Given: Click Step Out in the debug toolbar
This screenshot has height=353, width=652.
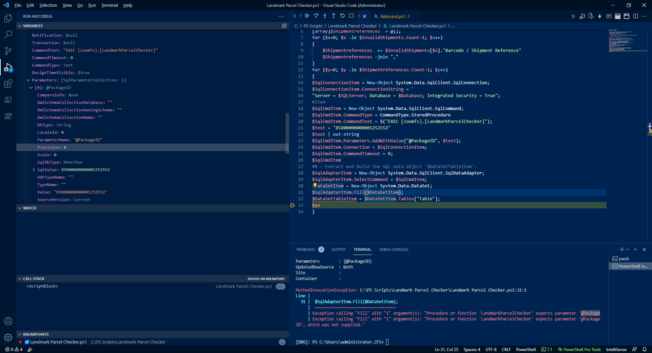Looking at the screenshot, I should (x=334, y=16).
